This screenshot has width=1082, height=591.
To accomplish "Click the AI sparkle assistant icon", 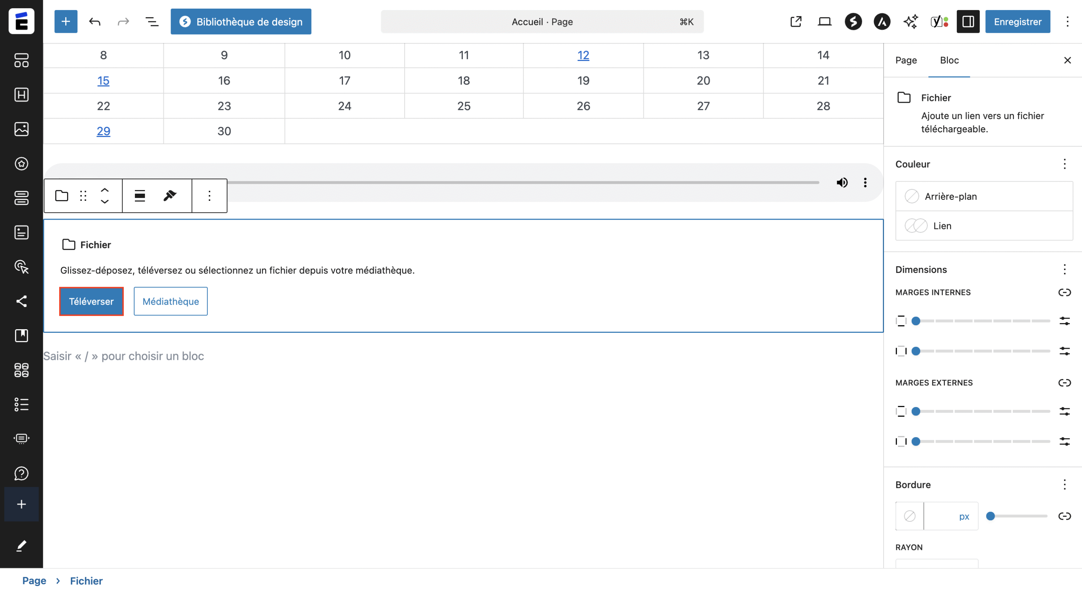I will (910, 21).
